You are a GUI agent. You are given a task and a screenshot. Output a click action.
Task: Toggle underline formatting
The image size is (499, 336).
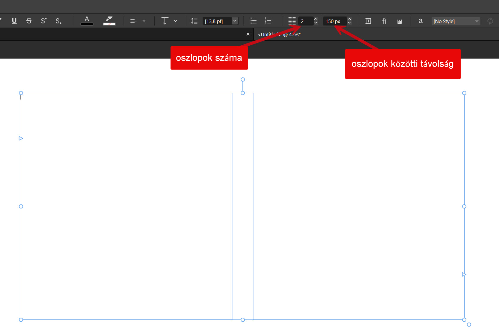tap(14, 21)
